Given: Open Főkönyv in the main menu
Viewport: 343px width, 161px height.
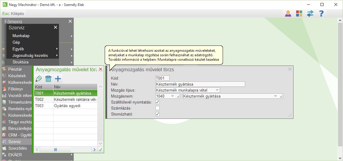Looking at the screenshot, I should click(x=16, y=89).
